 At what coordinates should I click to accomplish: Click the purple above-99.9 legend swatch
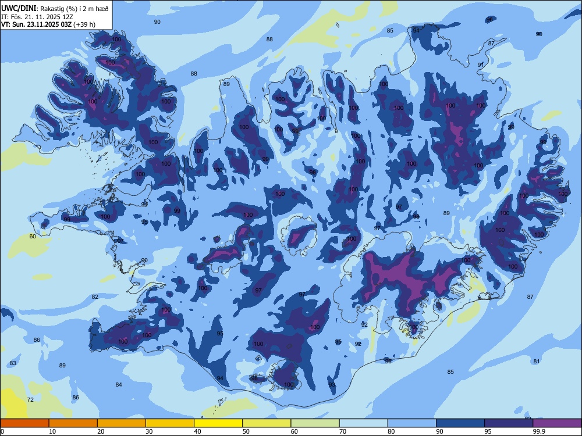tap(557, 423)
